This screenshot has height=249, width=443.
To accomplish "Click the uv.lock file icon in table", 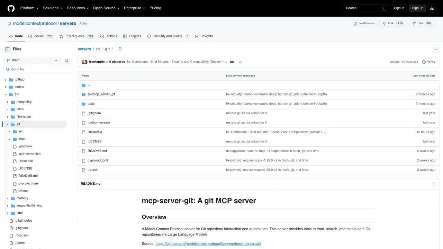I will coord(83,170).
